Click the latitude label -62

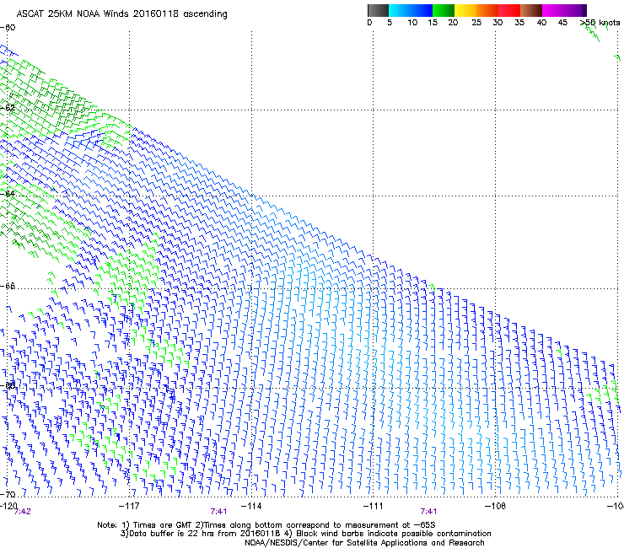coord(8,107)
